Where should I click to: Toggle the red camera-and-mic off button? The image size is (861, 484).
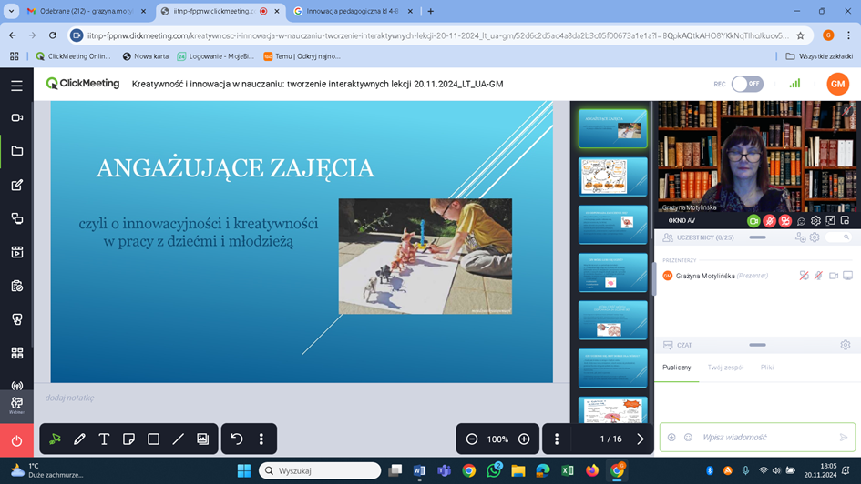(x=785, y=221)
